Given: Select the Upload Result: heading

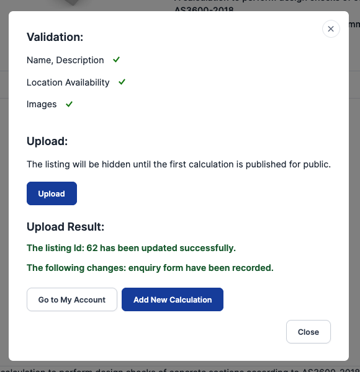Looking at the screenshot, I should pos(66,226).
